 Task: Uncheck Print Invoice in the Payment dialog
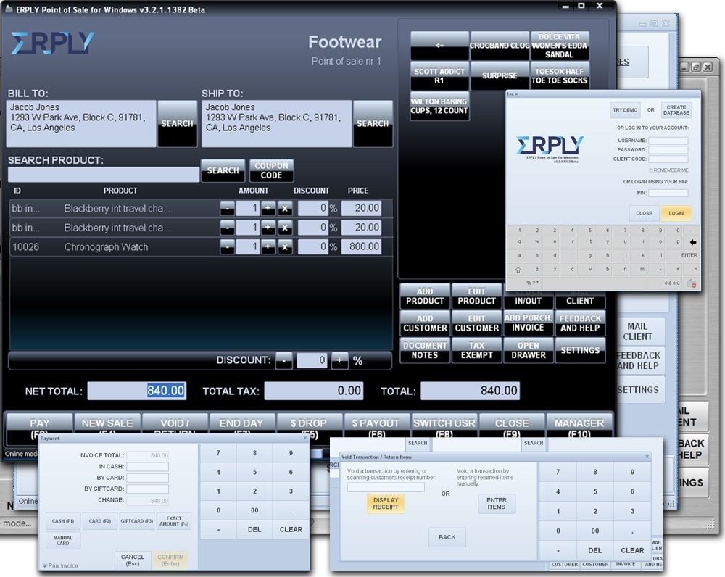45,565
